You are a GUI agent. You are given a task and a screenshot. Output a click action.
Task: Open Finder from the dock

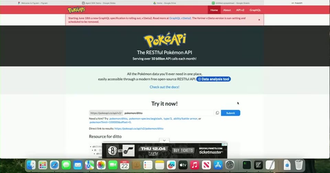pos(31,165)
